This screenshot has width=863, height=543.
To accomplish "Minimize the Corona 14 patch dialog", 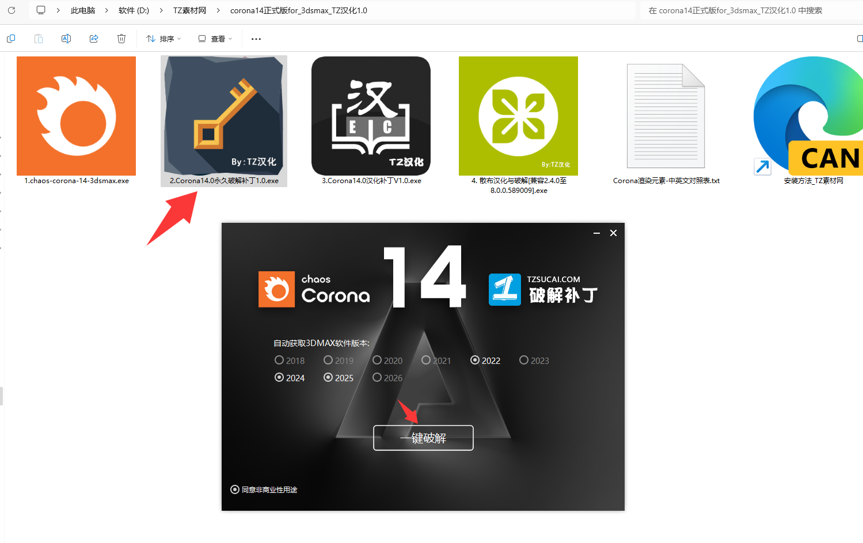I will [x=597, y=233].
